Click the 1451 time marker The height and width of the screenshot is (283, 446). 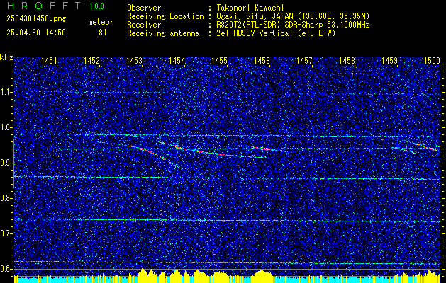(49, 60)
